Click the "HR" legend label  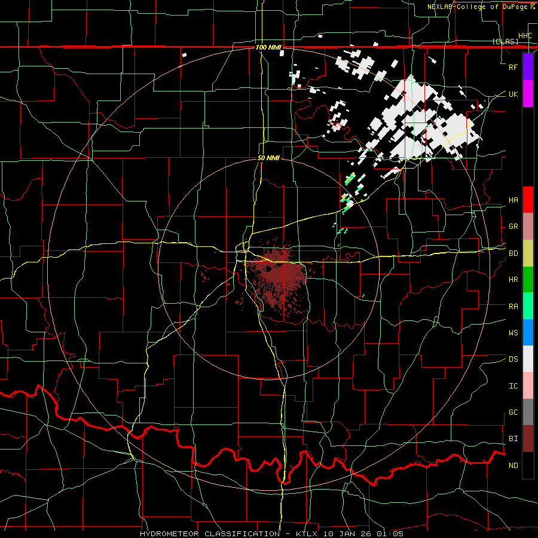tap(513, 280)
